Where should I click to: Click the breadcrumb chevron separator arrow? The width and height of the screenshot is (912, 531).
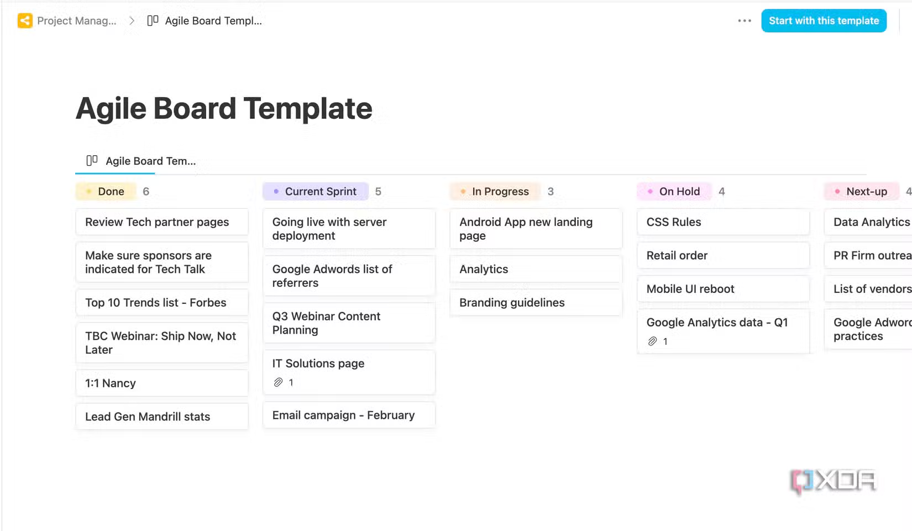132,21
